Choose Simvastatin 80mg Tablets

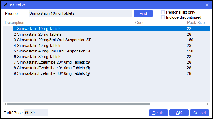[x=38, y=57]
